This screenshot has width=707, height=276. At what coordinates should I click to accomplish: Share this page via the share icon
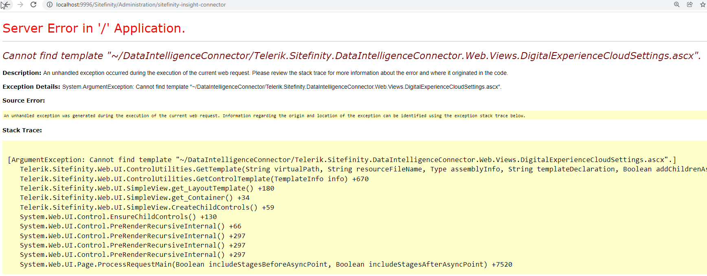click(690, 4)
